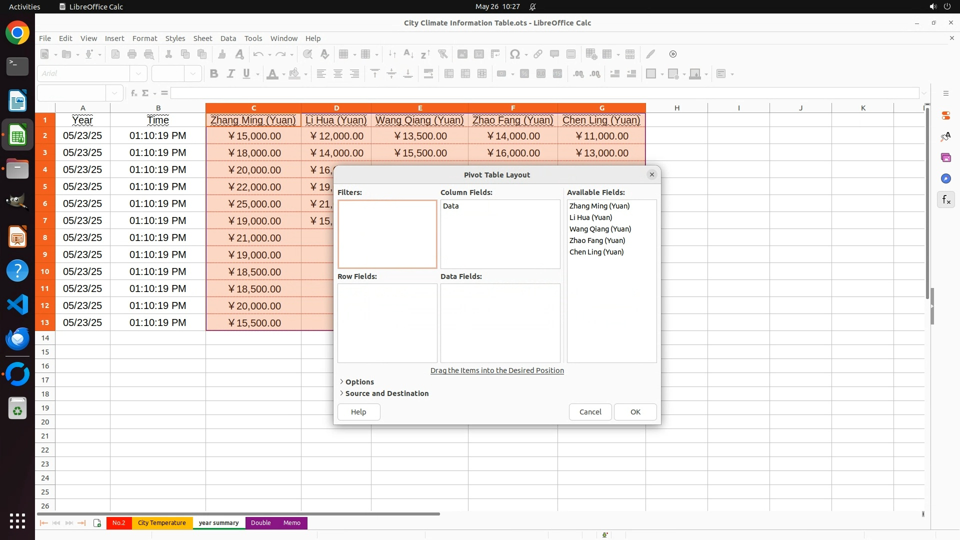The image size is (960, 540).
Task: Select Wang Qiang (Yuan) in Available Fields
Action: [600, 229]
